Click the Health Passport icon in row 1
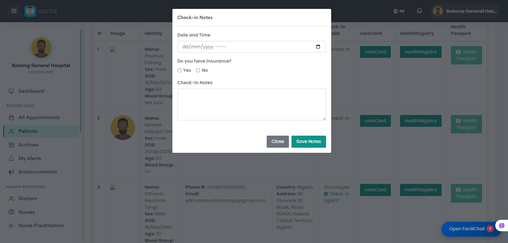 point(458,52)
